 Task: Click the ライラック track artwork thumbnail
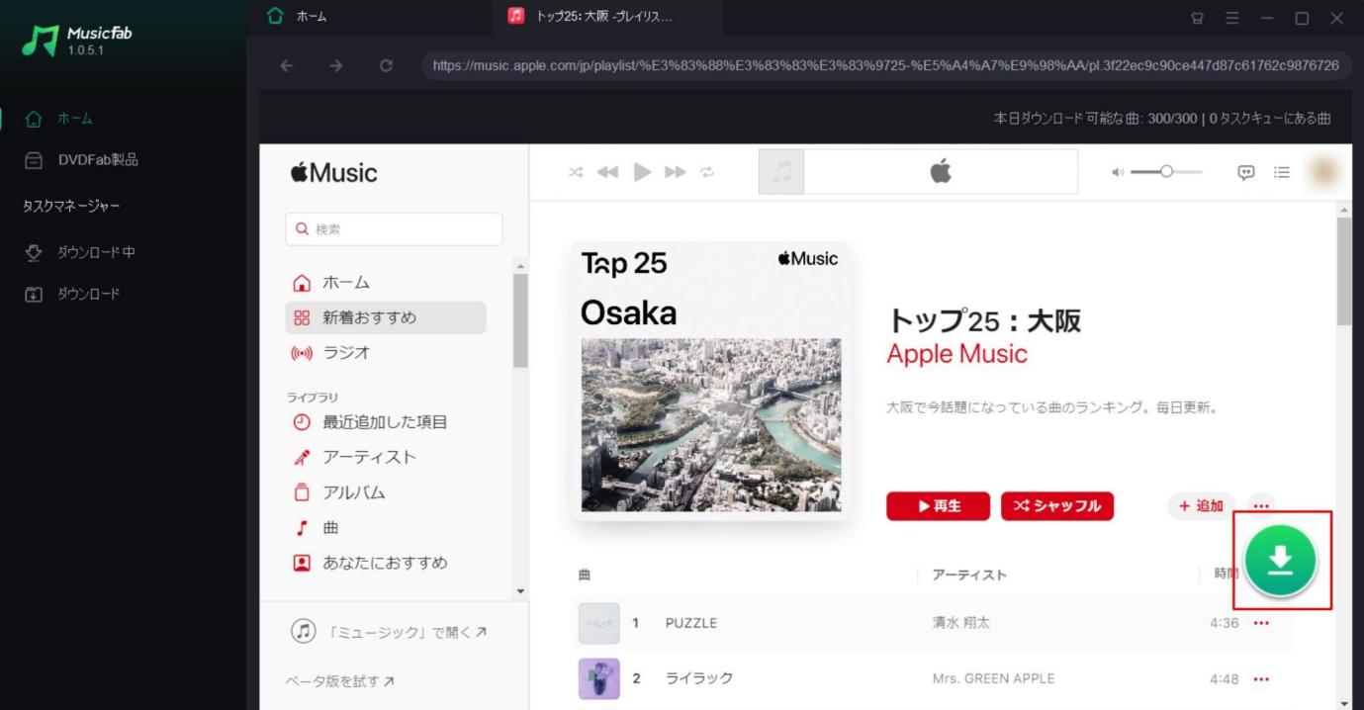tap(599, 678)
